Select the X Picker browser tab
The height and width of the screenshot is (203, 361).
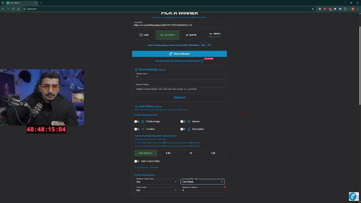point(22,3)
